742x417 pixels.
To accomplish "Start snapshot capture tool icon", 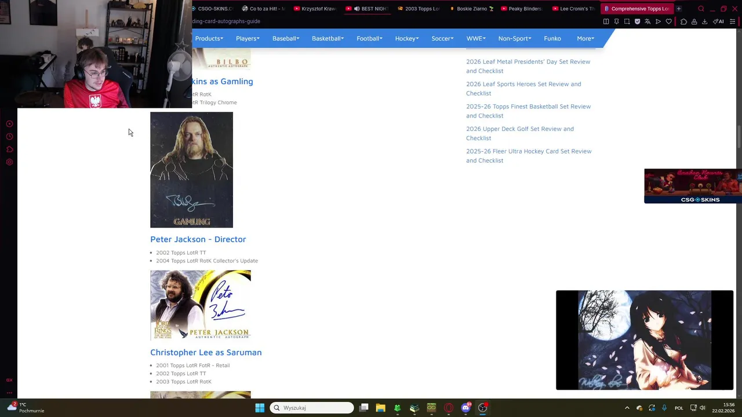I will pos(627,21).
